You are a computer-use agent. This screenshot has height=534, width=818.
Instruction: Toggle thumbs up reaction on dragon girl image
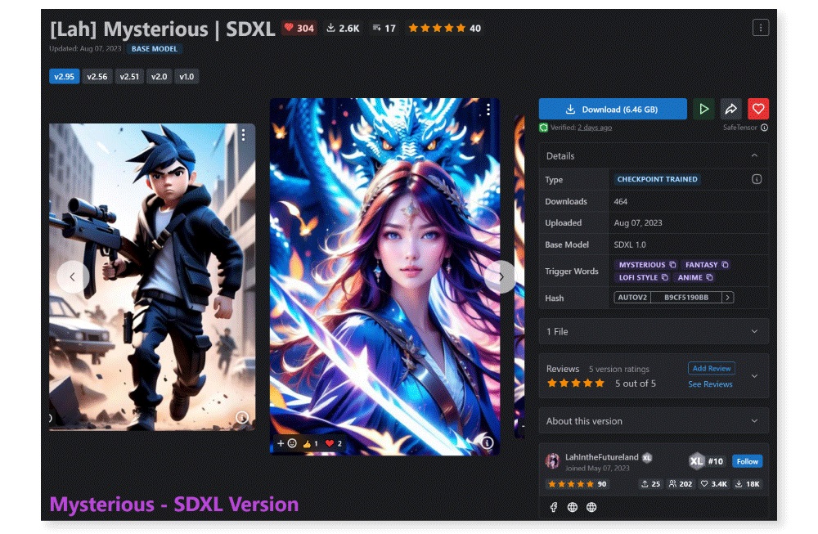(x=310, y=444)
